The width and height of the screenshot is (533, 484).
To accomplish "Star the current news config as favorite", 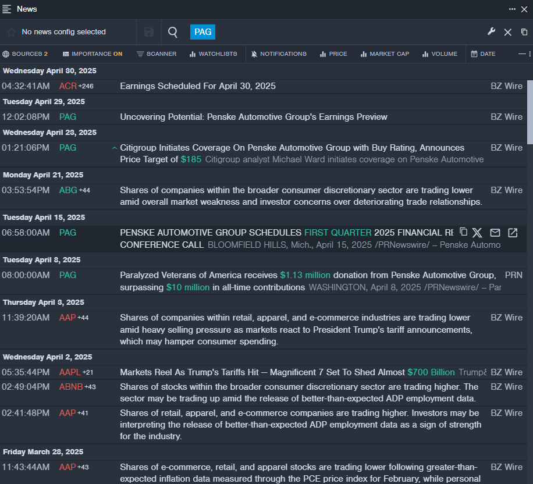I will coord(11,32).
